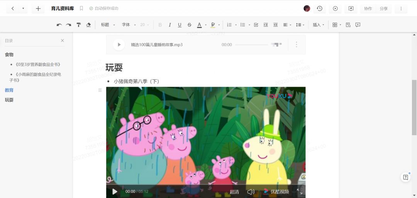
Task: Bookmark the 育儿资料库 document
Action: (81, 8)
